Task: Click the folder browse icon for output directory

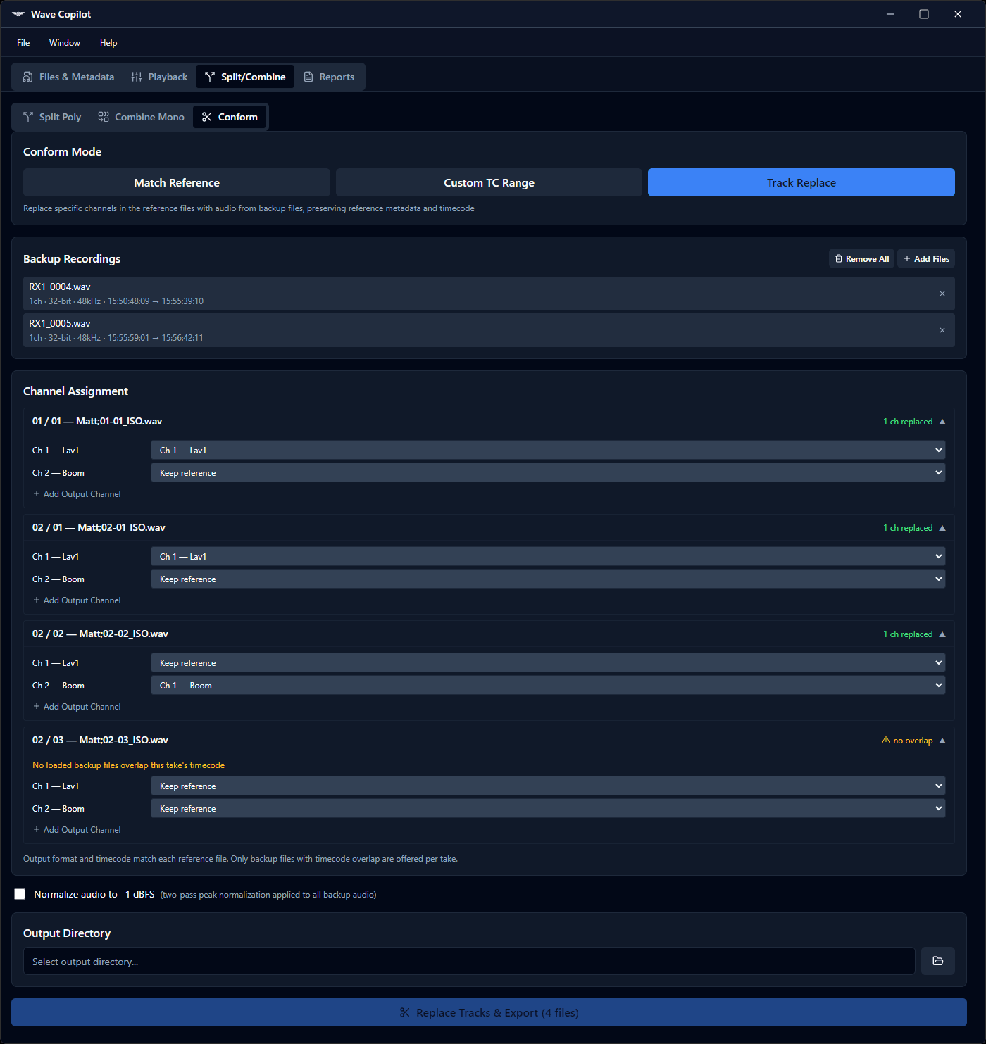Action: click(x=937, y=961)
